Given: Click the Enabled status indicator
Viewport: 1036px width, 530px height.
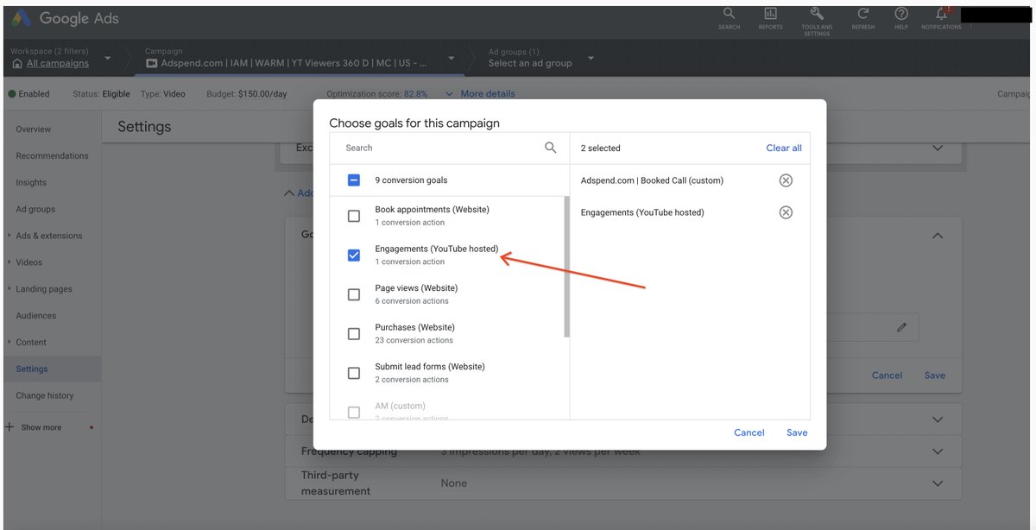Looking at the screenshot, I should click(29, 94).
